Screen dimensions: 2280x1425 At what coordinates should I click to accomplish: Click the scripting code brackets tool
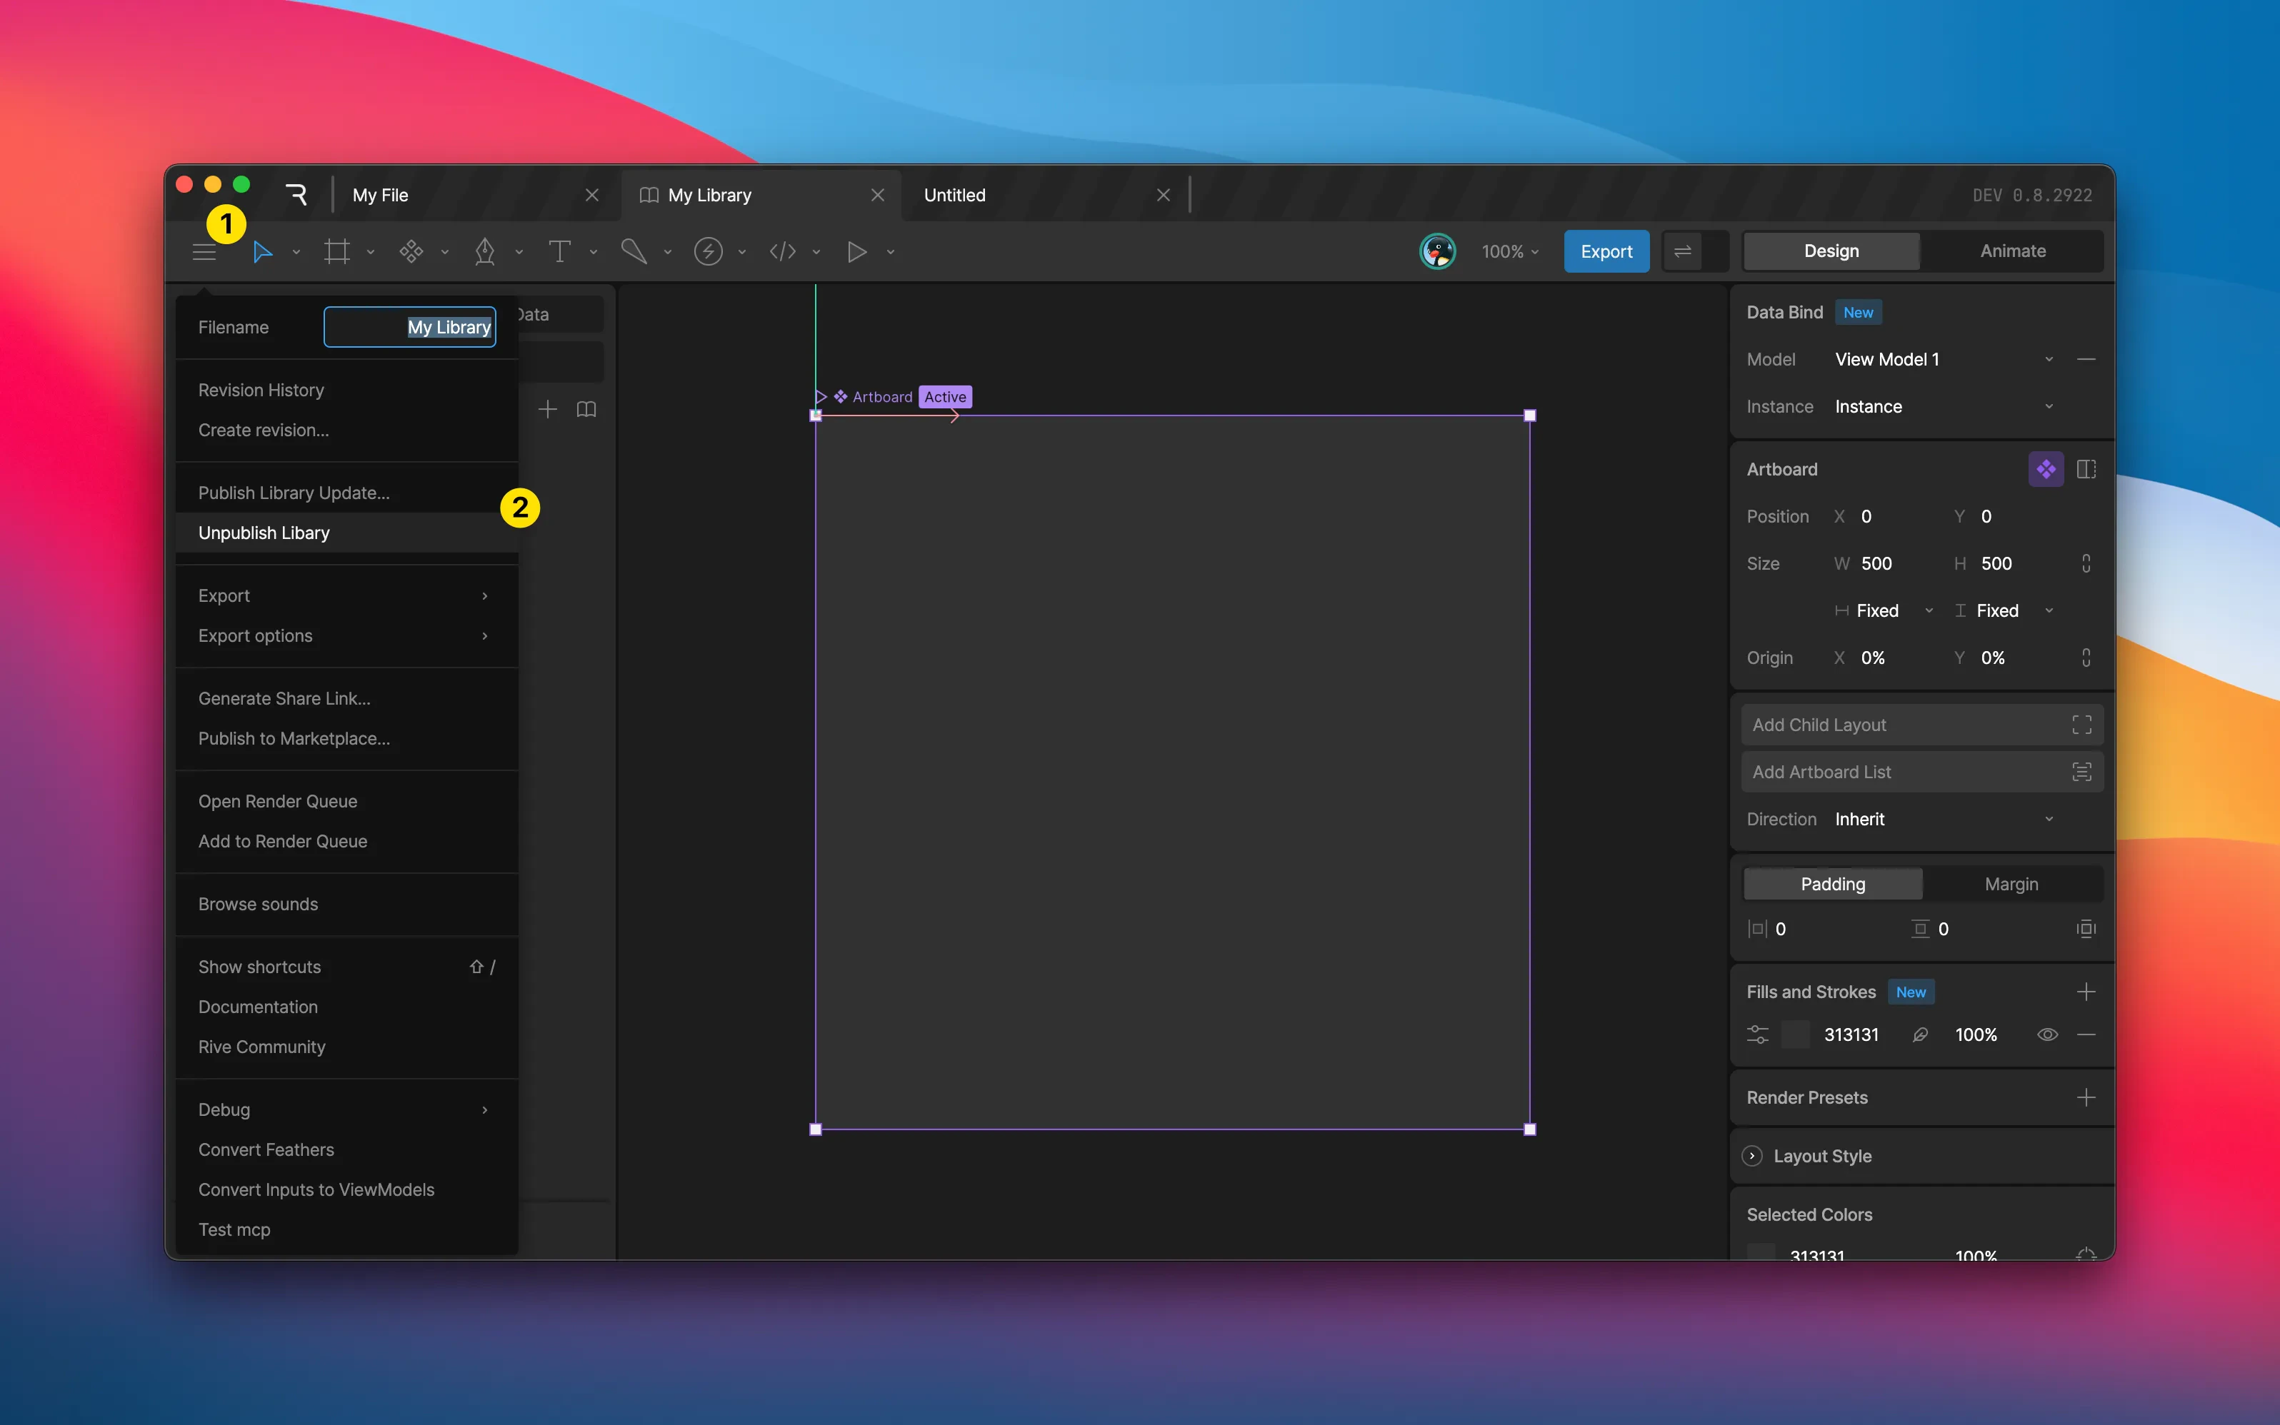783,251
